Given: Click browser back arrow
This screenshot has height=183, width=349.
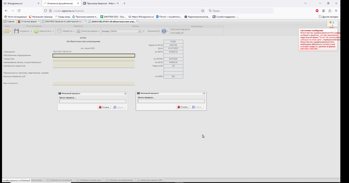Looking at the screenshot, I should click(x=6, y=11).
